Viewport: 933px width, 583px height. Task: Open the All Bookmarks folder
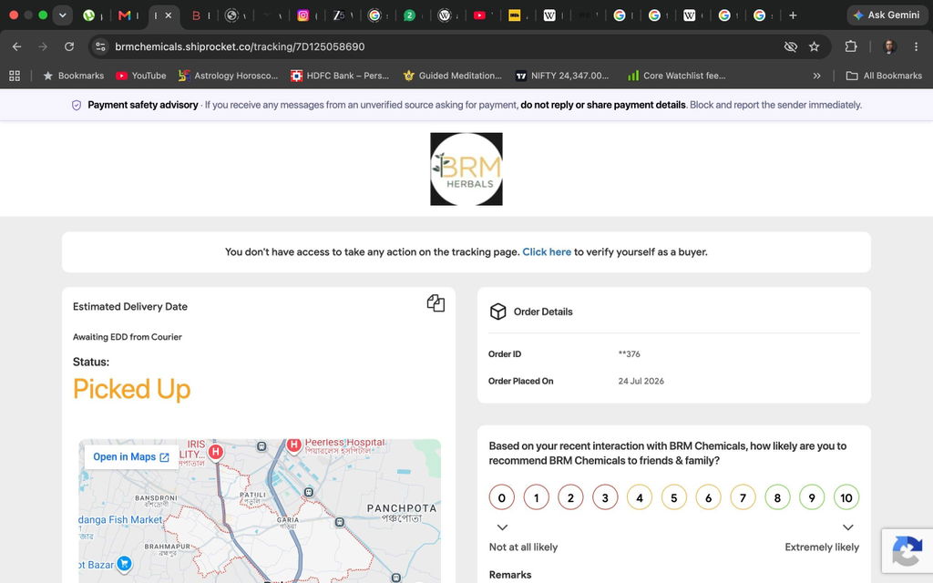point(884,76)
